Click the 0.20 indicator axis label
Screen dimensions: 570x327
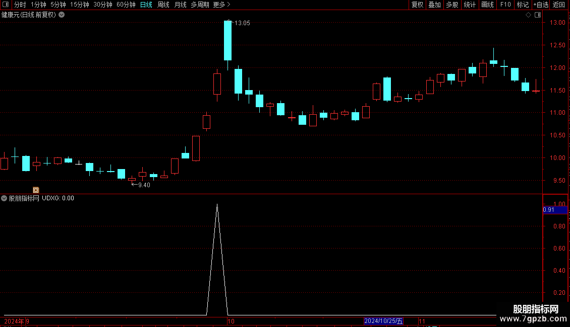[559, 293]
